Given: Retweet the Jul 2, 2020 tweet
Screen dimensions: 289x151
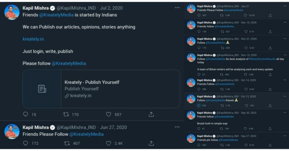Looking at the screenshot, I should [66, 114].
